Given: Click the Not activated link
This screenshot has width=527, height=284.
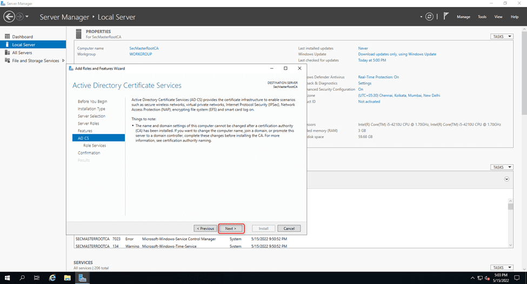Looking at the screenshot, I should 369,102.
